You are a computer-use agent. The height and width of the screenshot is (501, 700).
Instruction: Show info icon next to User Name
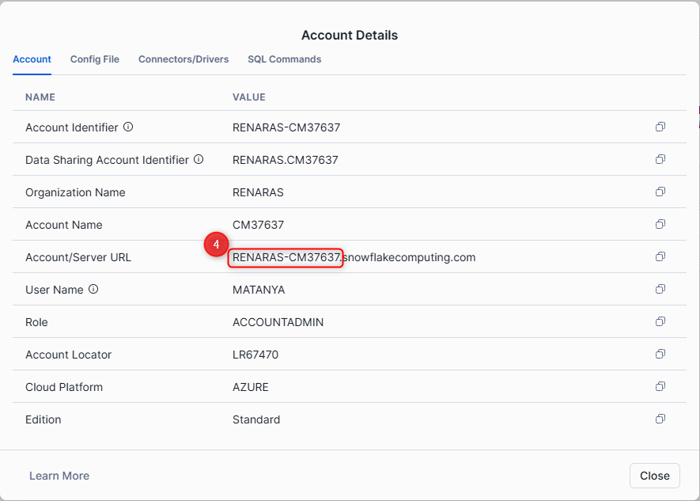click(93, 290)
